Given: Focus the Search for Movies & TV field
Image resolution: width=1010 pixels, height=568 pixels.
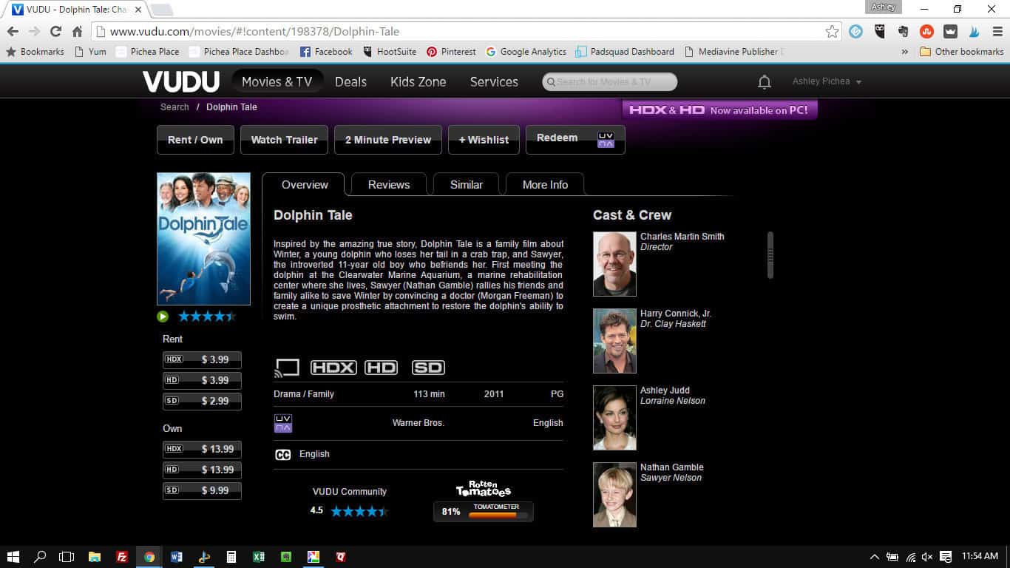Looking at the screenshot, I should (609, 82).
